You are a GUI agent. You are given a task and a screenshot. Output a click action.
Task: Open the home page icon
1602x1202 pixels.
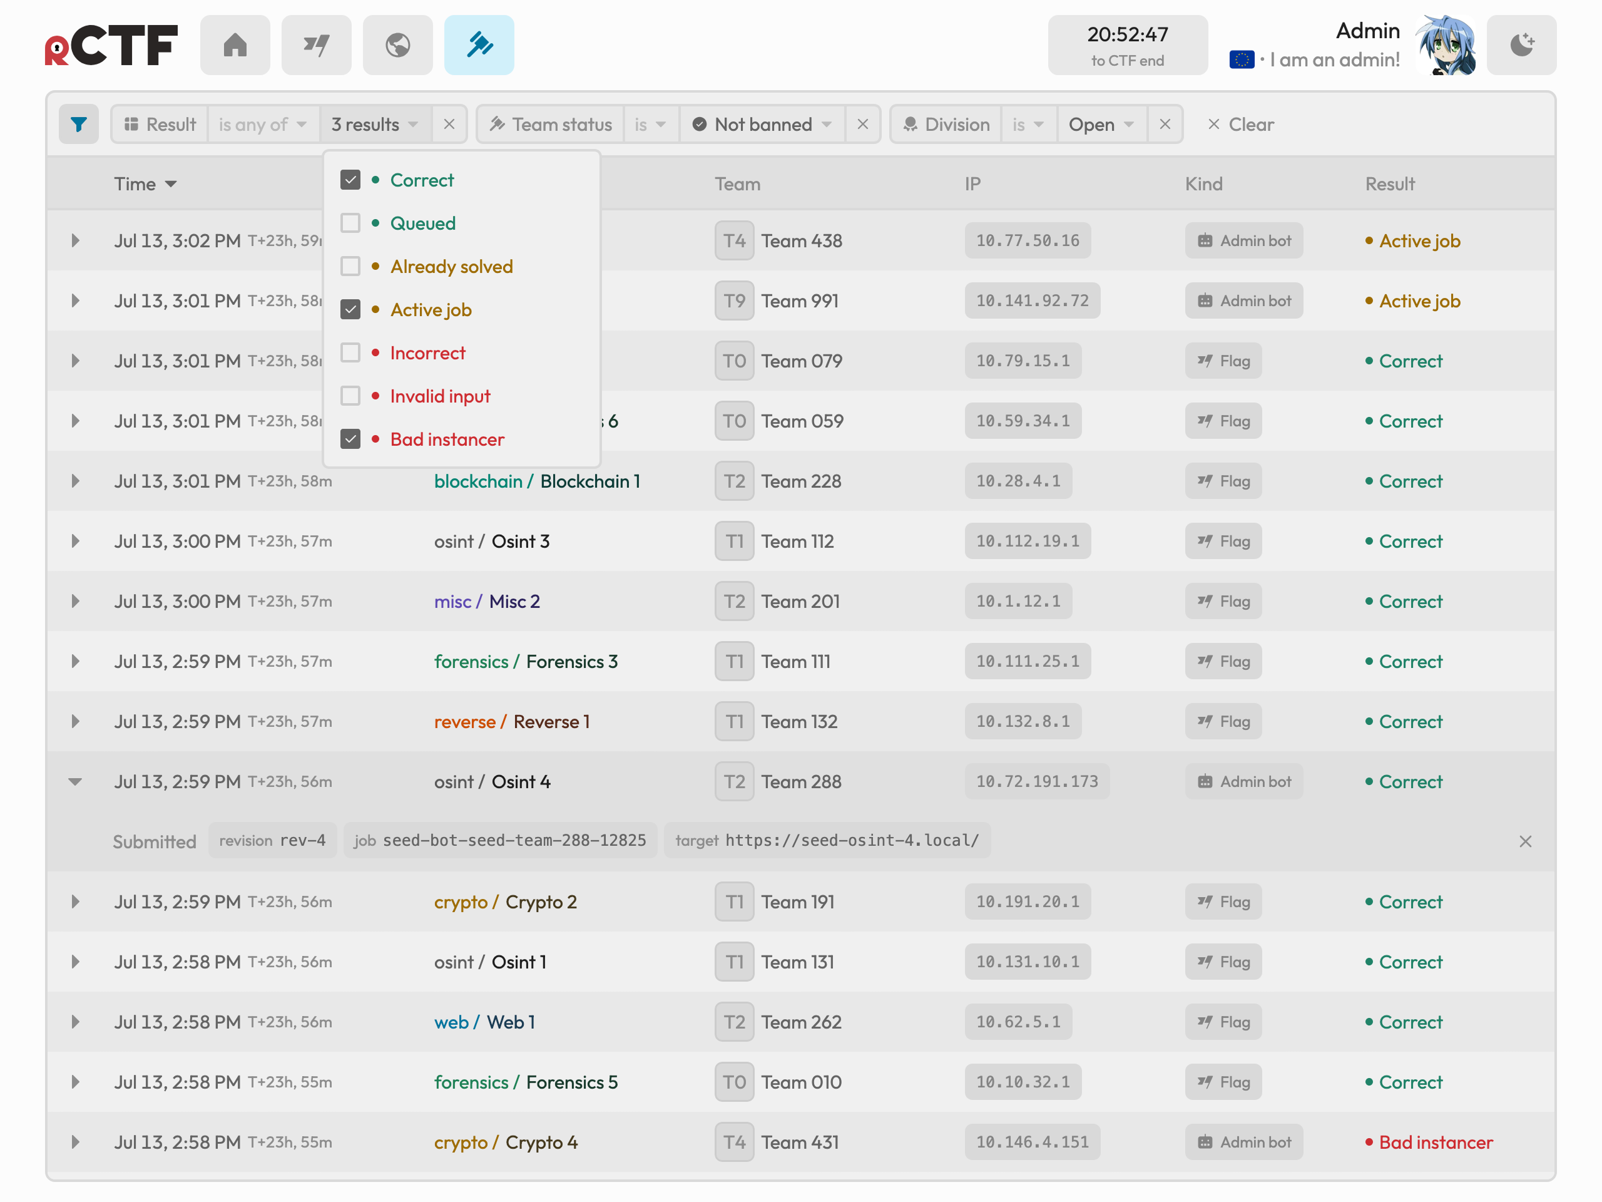235,45
